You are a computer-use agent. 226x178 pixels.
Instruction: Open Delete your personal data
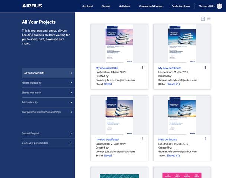48,143
